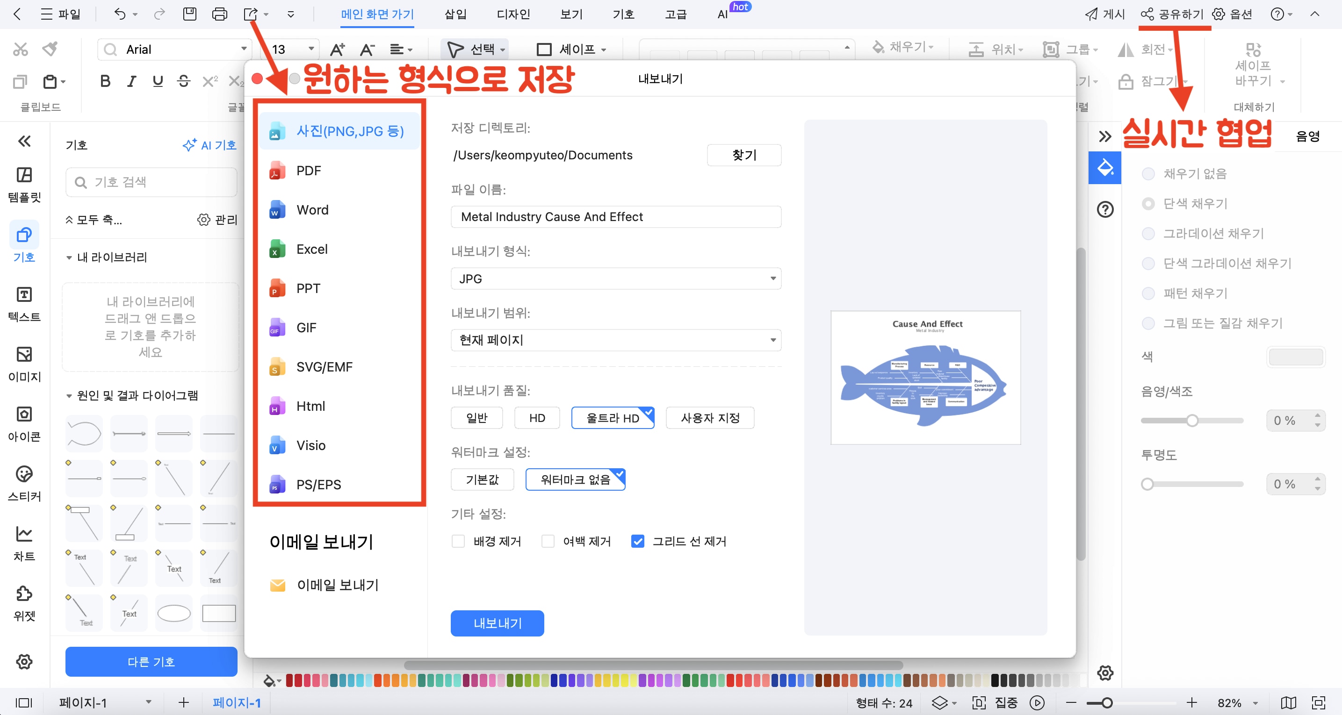
Task: Open the 스티커 sidebar panel
Action: tap(24, 483)
